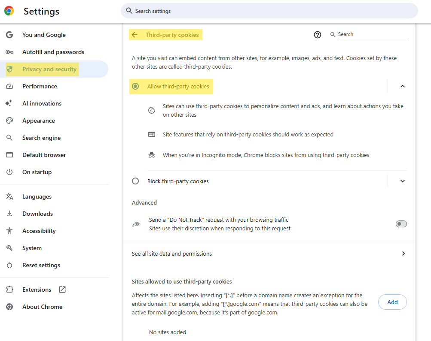Screen dimensions: 431x341
Task: Click the person icon for Accessibility
Action: pos(9,231)
